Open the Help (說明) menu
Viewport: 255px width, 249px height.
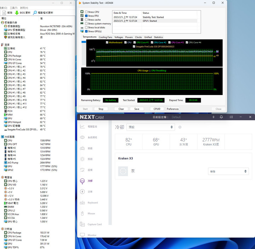click(x=24, y=8)
